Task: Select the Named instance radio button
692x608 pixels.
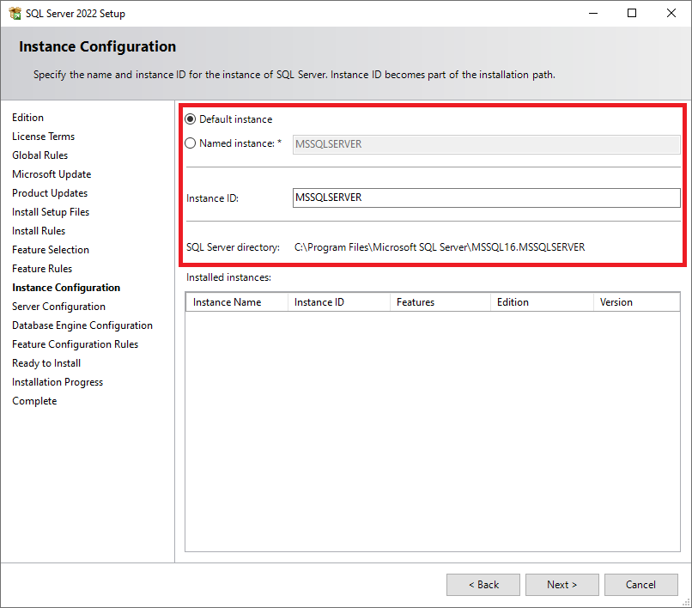Action: tap(191, 143)
